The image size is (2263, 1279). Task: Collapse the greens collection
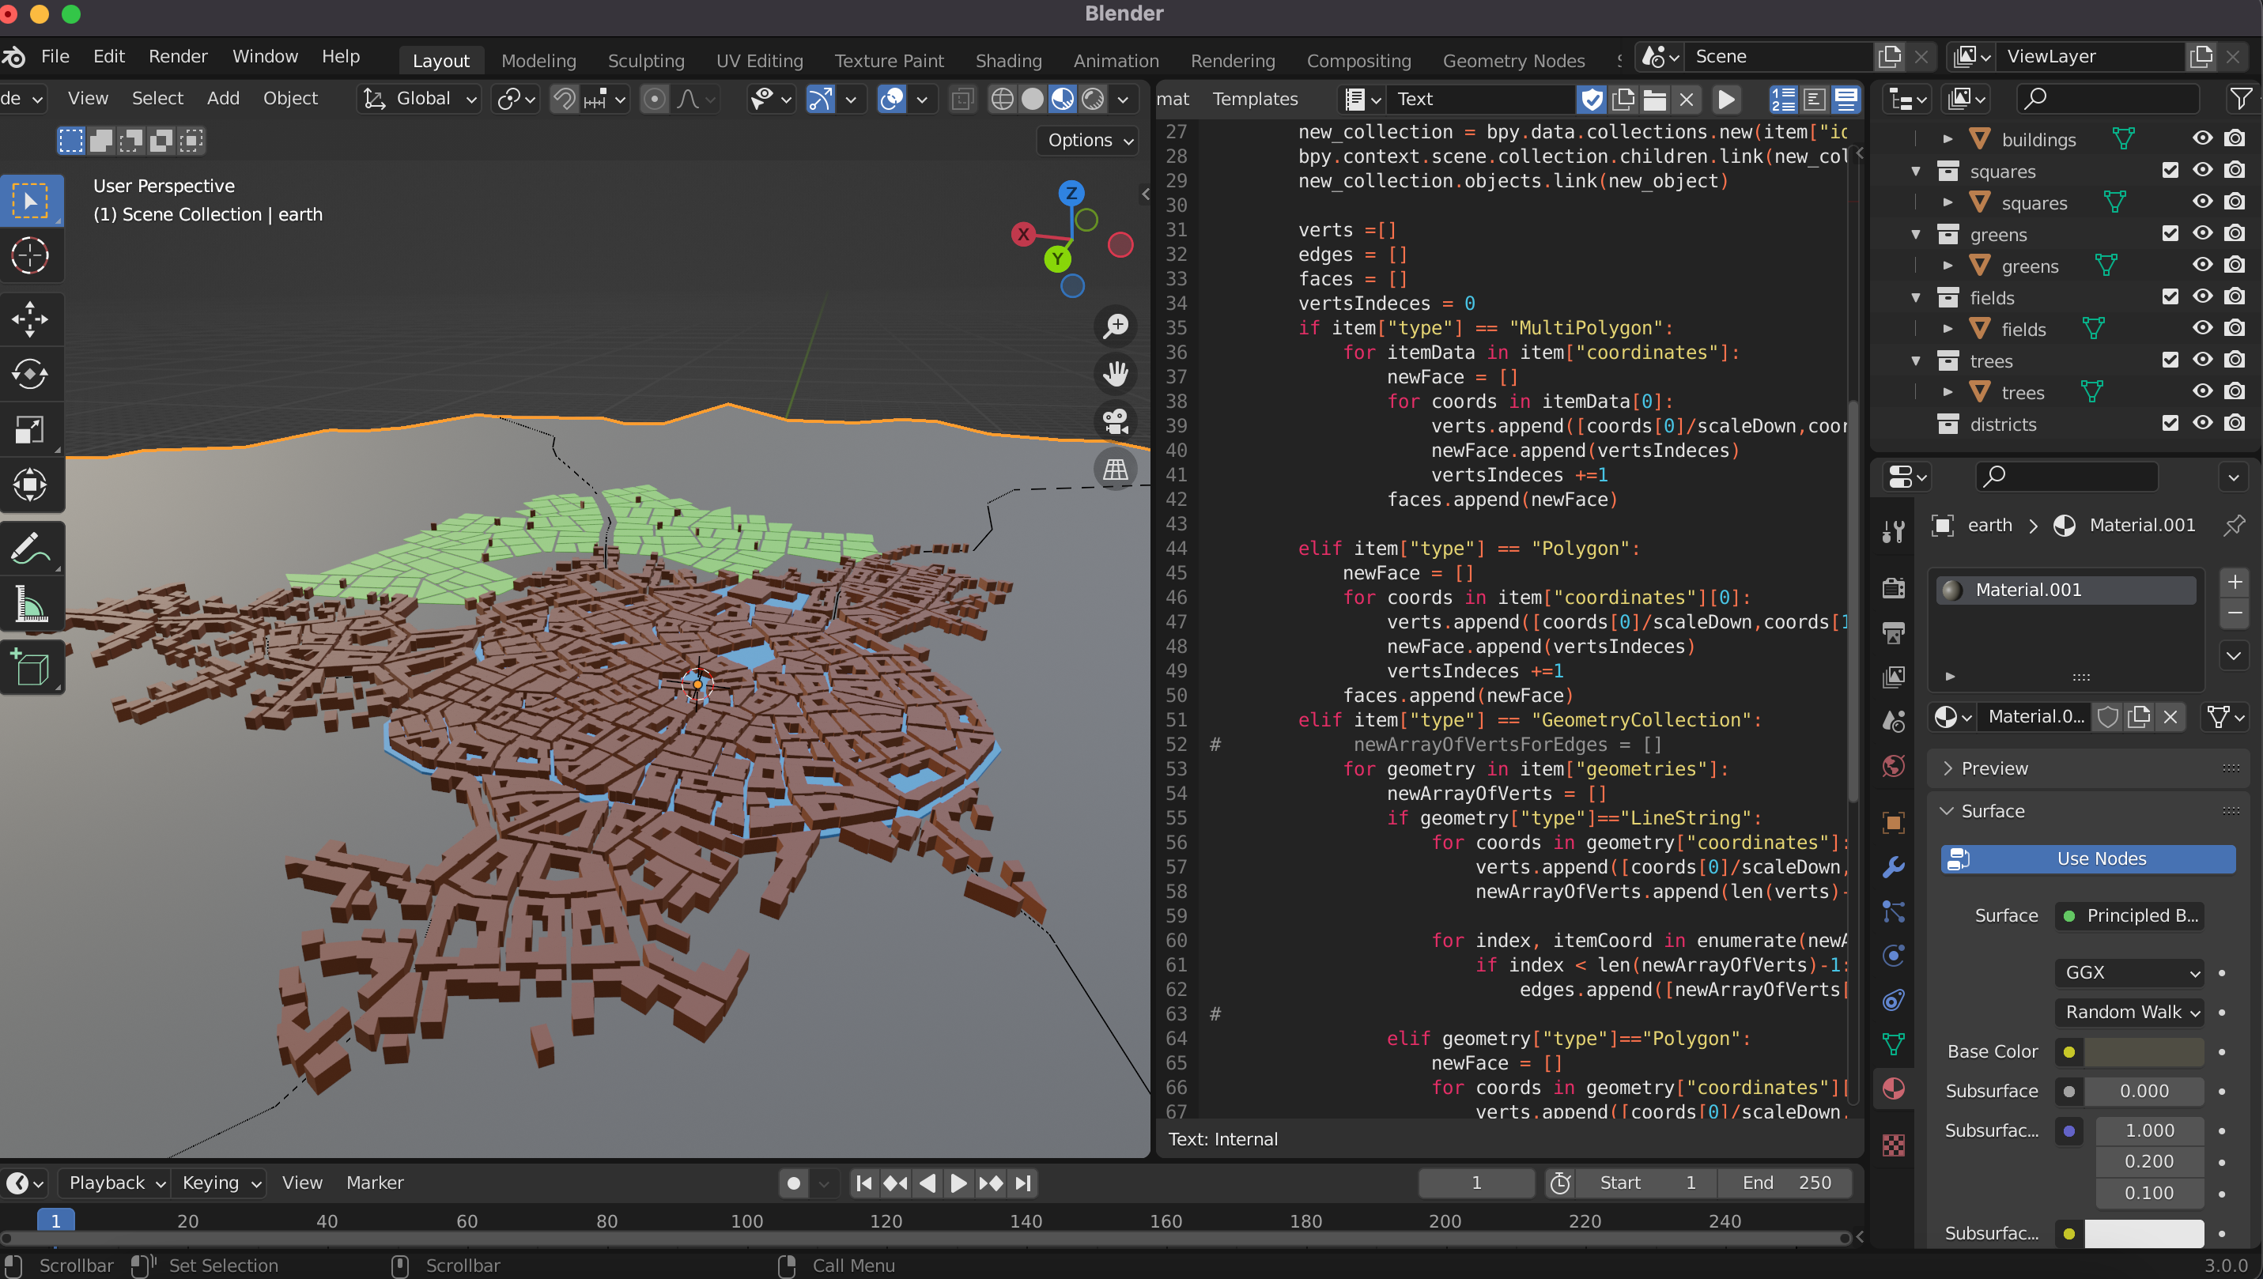point(1916,234)
